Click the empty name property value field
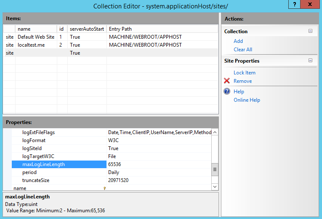The width and height of the screenshot is (322, 219). coord(159,188)
